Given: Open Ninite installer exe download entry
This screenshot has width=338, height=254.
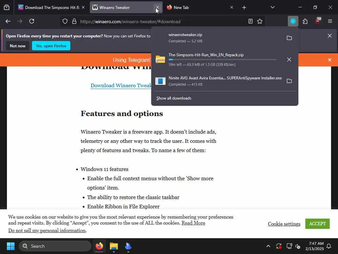Looking at the screenshot, I should point(217,81).
